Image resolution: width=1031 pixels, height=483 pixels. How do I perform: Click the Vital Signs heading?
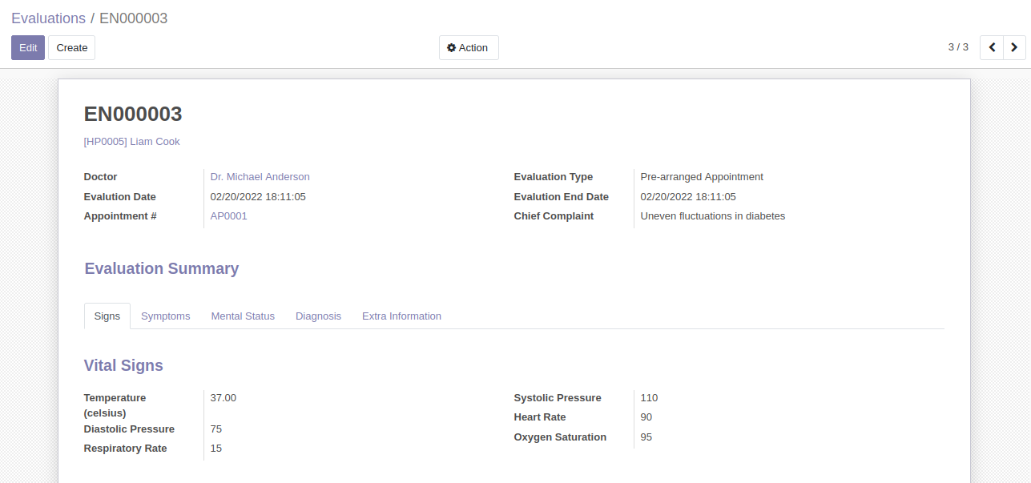click(123, 365)
